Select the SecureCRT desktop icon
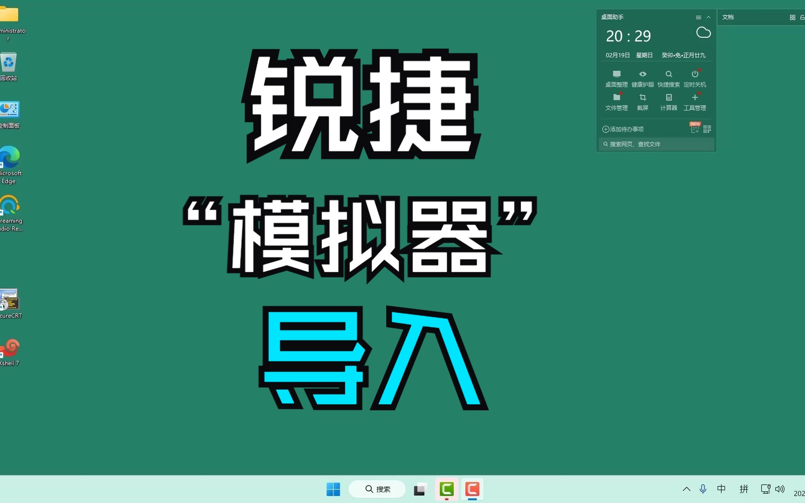This screenshot has height=503, width=805. coord(10,303)
